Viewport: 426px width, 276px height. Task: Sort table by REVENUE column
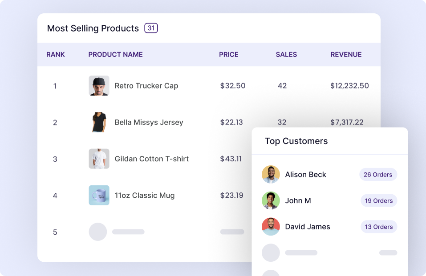(346, 55)
